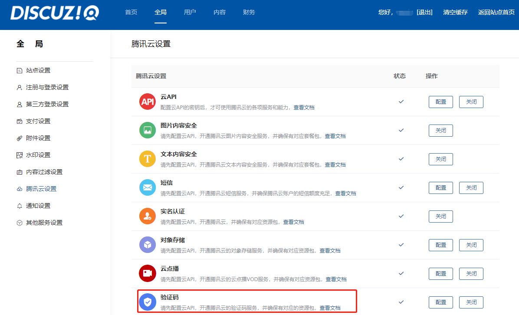Image resolution: width=519 pixels, height=315 pixels.
Task: Open 查看文档 link for 短信
Action: [345, 193]
